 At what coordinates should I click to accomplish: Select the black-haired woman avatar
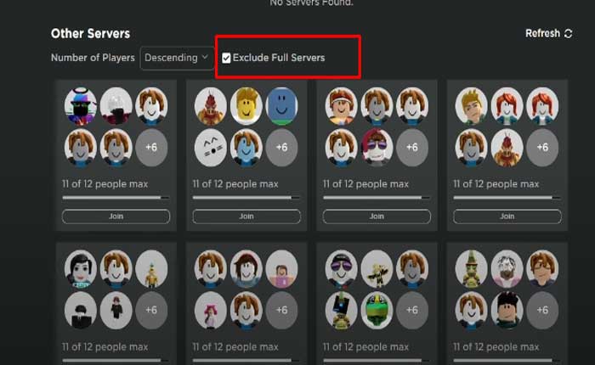(x=81, y=269)
